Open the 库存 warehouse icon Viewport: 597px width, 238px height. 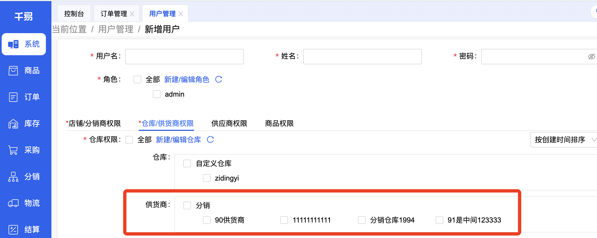13,124
